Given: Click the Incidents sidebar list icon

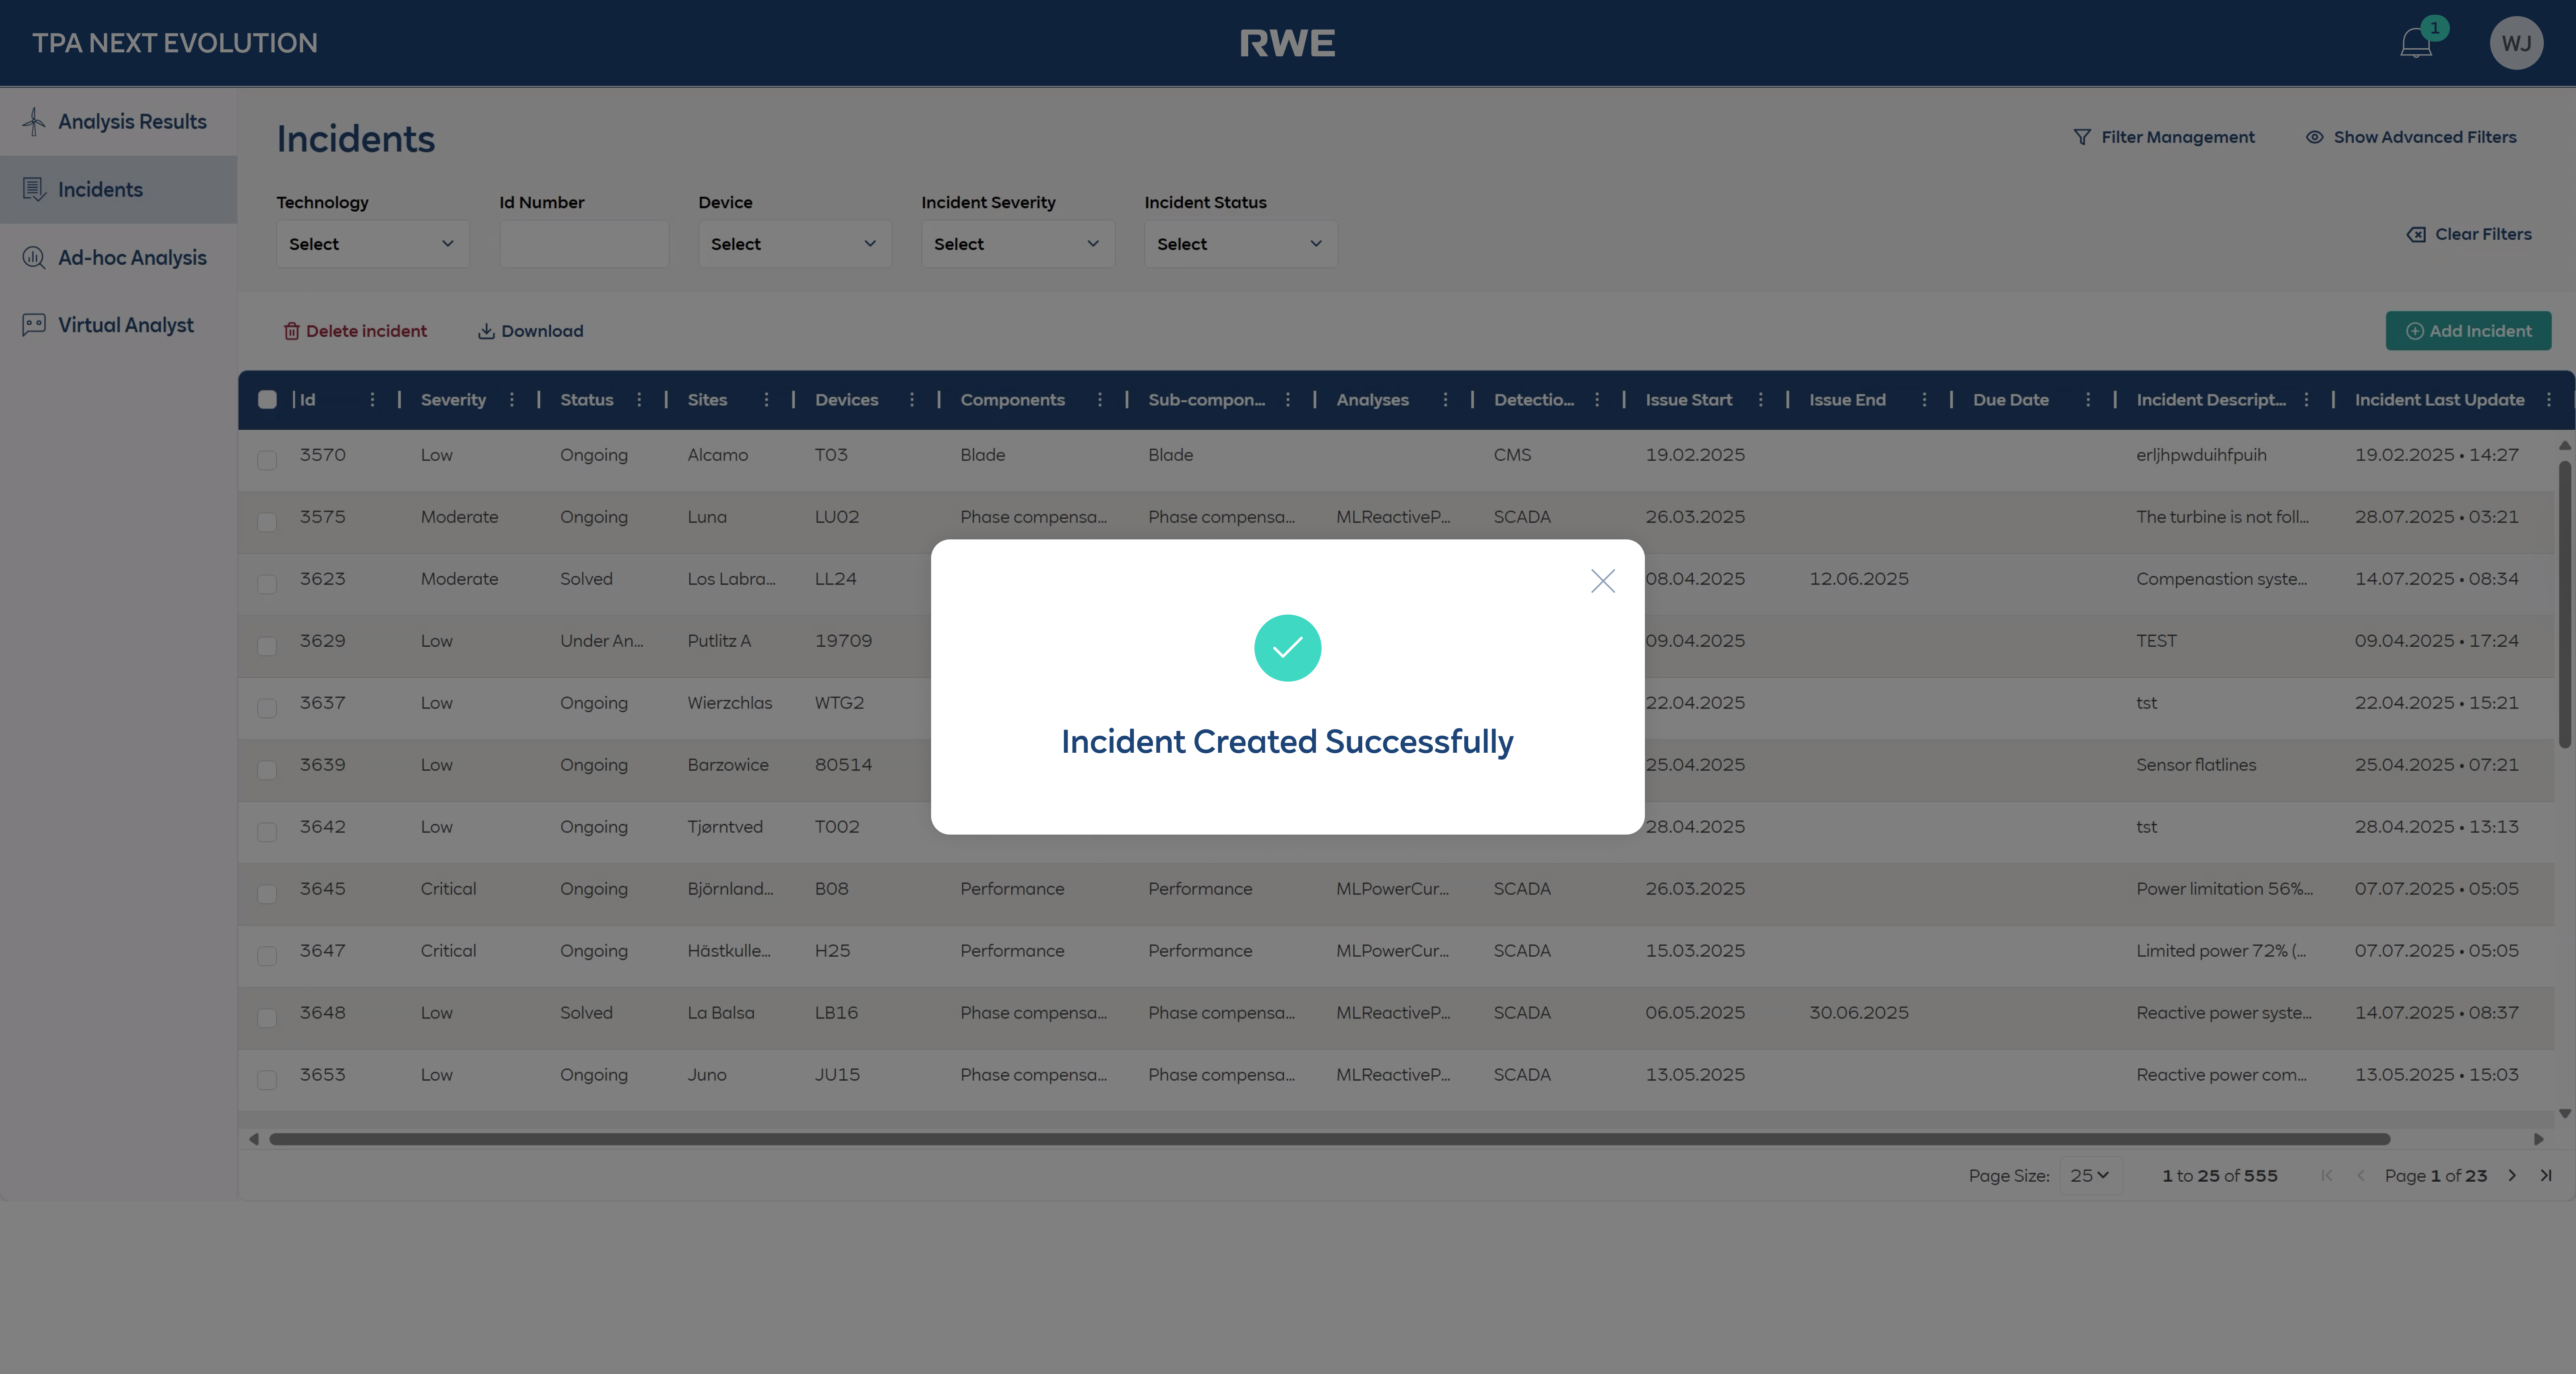Looking at the screenshot, I should pyautogui.click(x=34, y=189).
